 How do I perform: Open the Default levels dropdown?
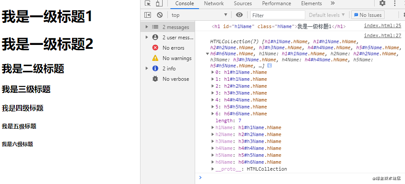click(327, 15)
